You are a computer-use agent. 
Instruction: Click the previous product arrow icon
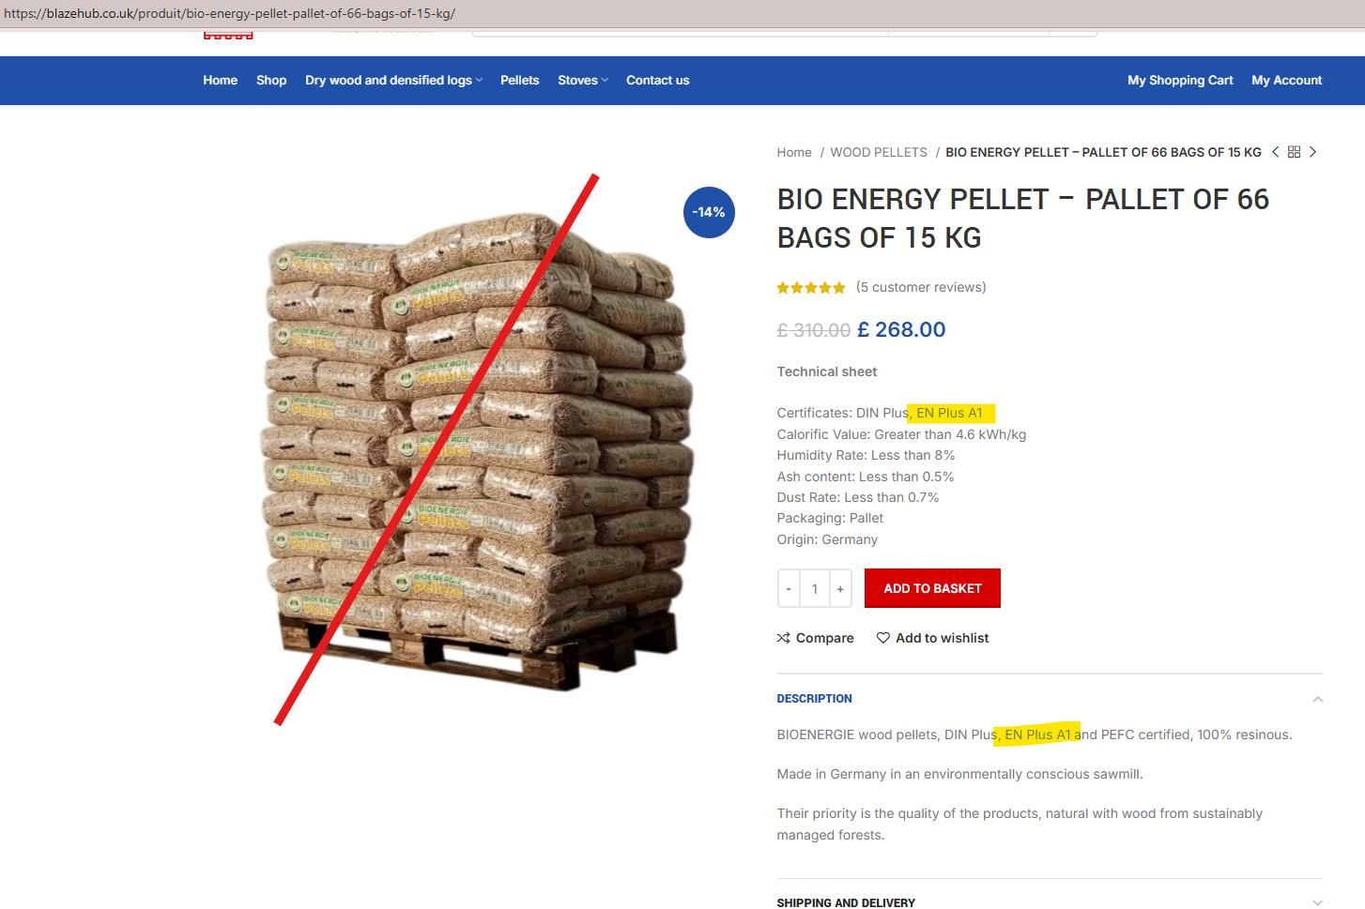coord(1275,152)
